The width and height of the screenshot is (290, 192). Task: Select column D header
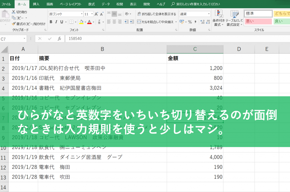coord(239,49)
